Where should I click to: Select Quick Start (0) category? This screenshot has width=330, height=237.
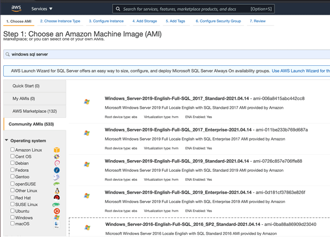tap(35, 86)
